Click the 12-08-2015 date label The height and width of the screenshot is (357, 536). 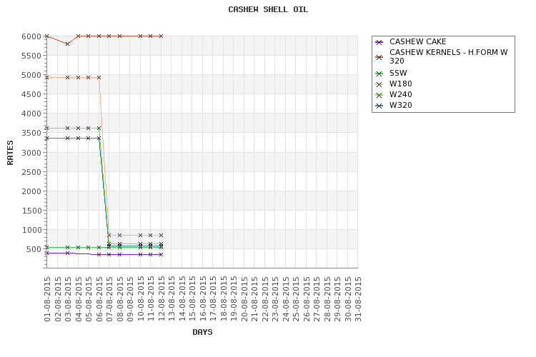161,299
